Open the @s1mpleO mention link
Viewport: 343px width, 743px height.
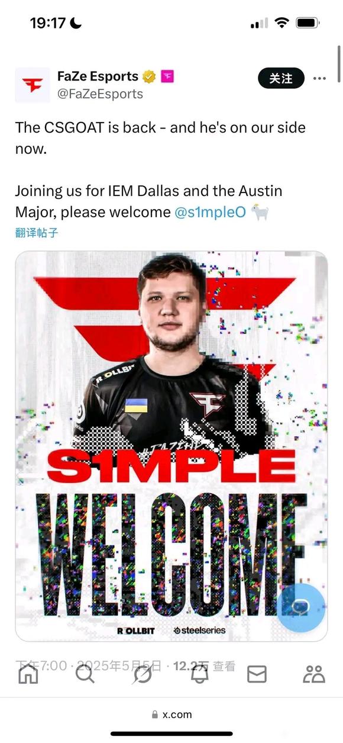(x=210, y=212)
